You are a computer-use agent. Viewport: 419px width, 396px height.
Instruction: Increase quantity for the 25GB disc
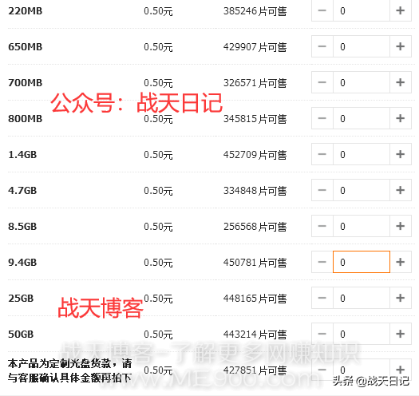click(x=401, y=298)
